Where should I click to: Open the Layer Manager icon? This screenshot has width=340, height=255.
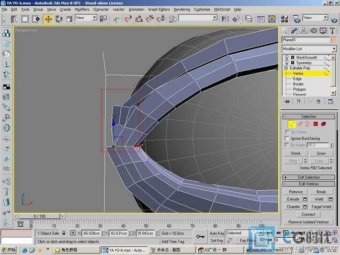tap(248, 19)
